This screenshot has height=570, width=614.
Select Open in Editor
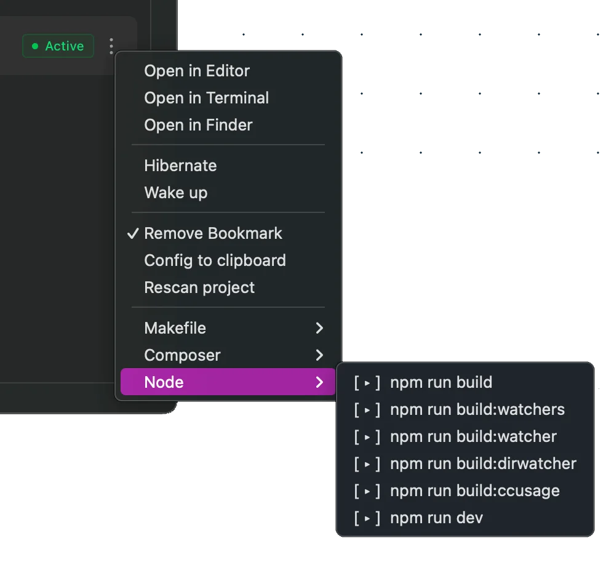(197, 71)
